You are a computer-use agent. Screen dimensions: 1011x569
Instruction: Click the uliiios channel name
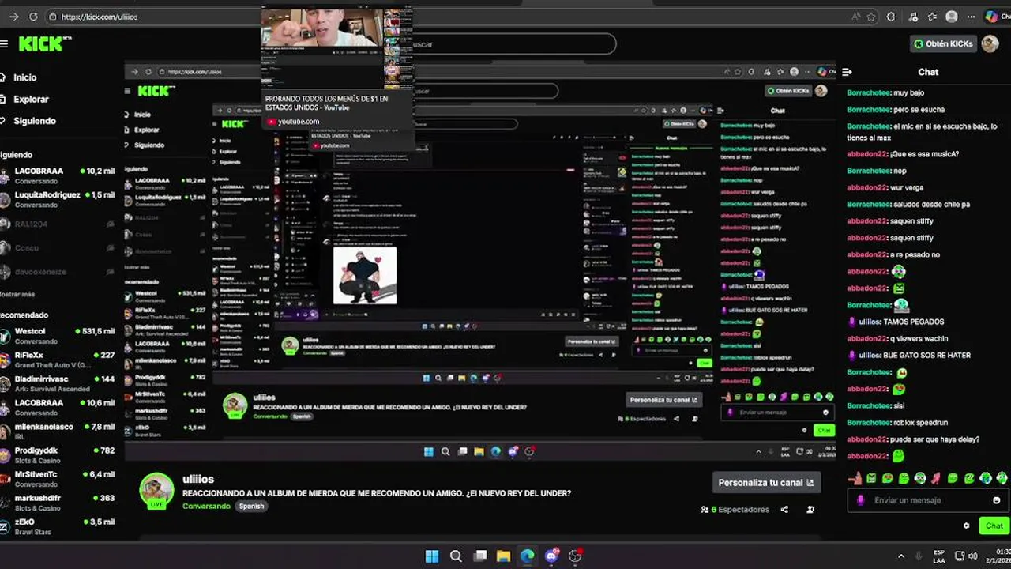point(198,479)
